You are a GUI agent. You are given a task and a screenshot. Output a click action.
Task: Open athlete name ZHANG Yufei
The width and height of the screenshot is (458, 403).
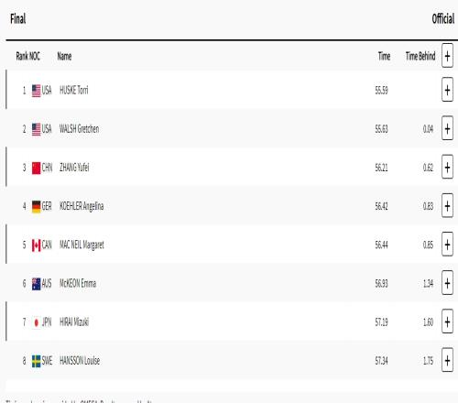74,168
